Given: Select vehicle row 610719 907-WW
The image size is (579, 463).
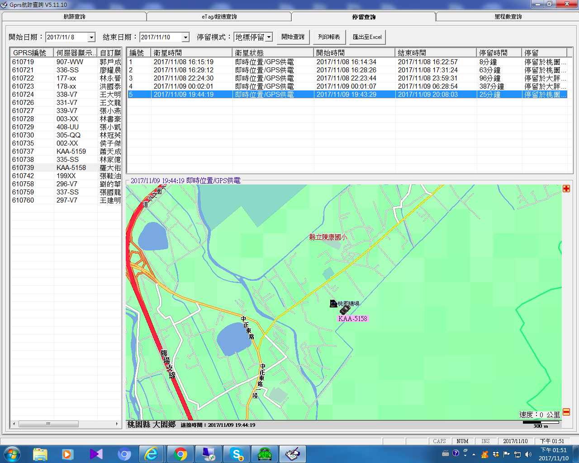Looking at the screenshot, I should coord(66,62).
